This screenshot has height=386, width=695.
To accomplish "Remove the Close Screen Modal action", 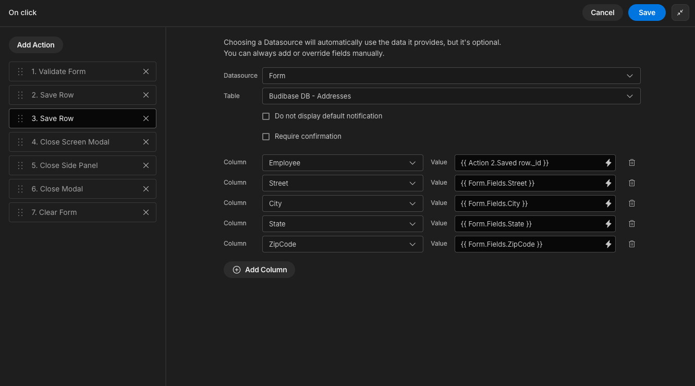I will [x=146, y=142].
